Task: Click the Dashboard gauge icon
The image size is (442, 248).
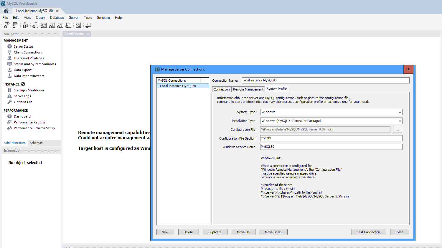Action: (x=10, y=116)
